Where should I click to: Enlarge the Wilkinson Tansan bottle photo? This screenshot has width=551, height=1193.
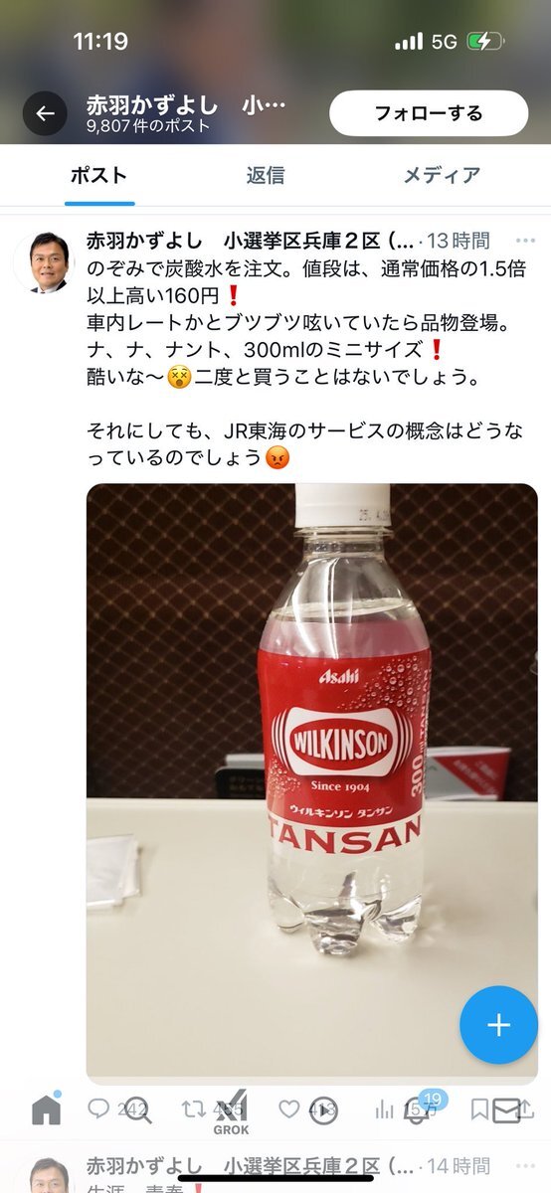coord(311,782)
